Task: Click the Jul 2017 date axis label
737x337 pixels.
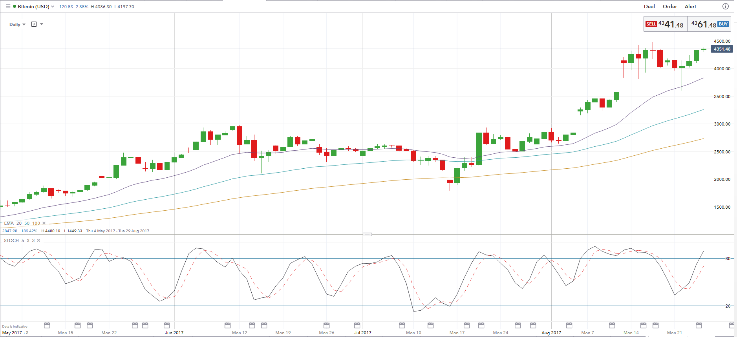Action: [363, 333]
